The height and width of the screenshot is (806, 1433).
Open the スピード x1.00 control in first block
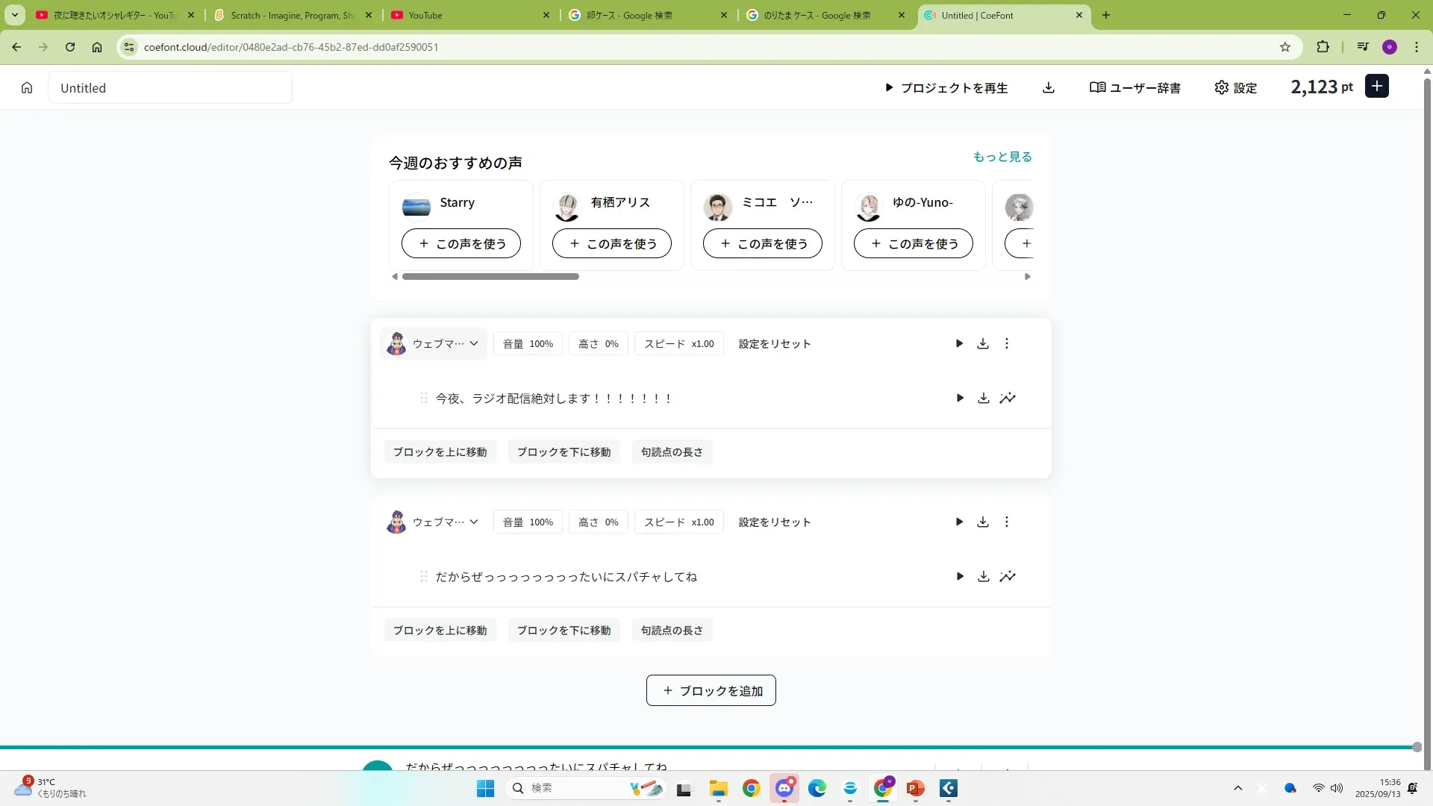(678, 343)
